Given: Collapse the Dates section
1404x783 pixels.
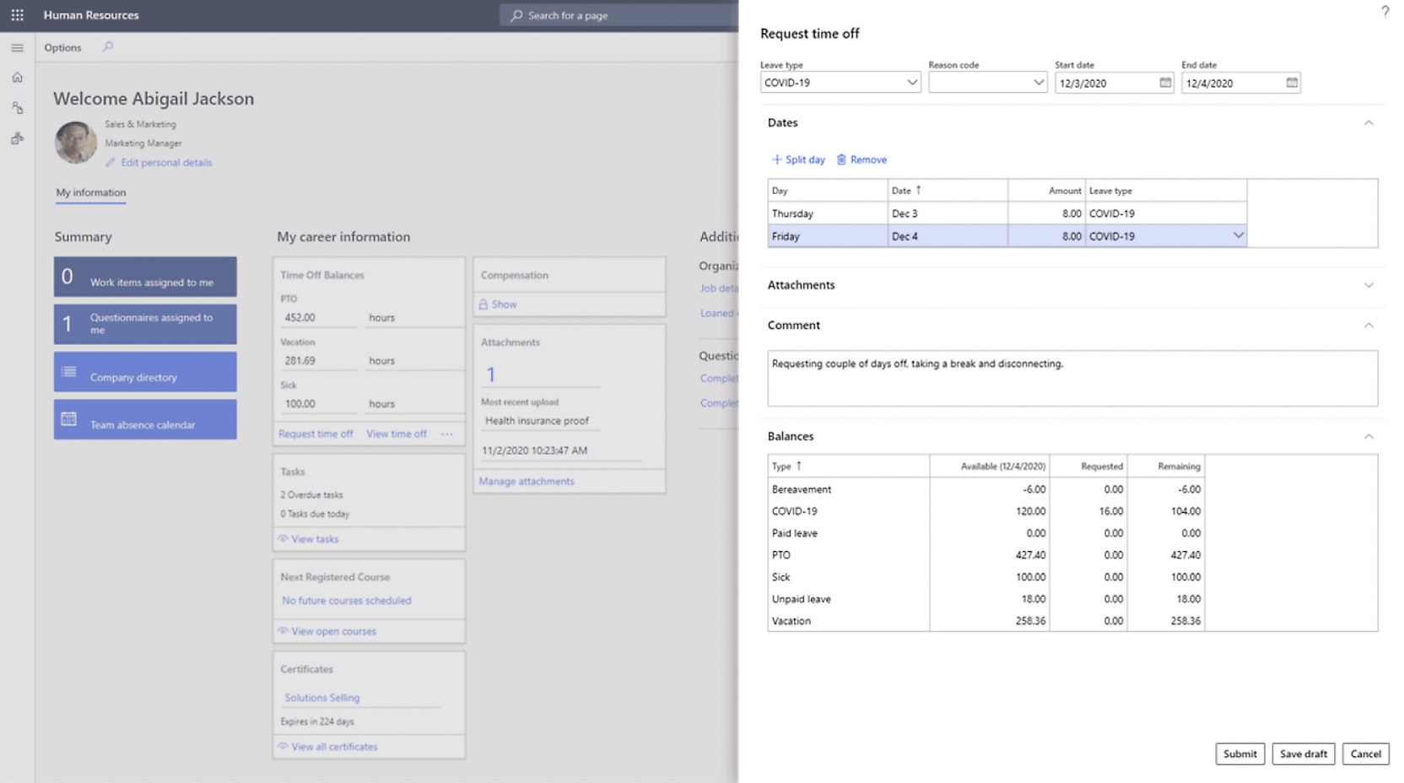Looking at the screenshot, I should point(1369,123).
